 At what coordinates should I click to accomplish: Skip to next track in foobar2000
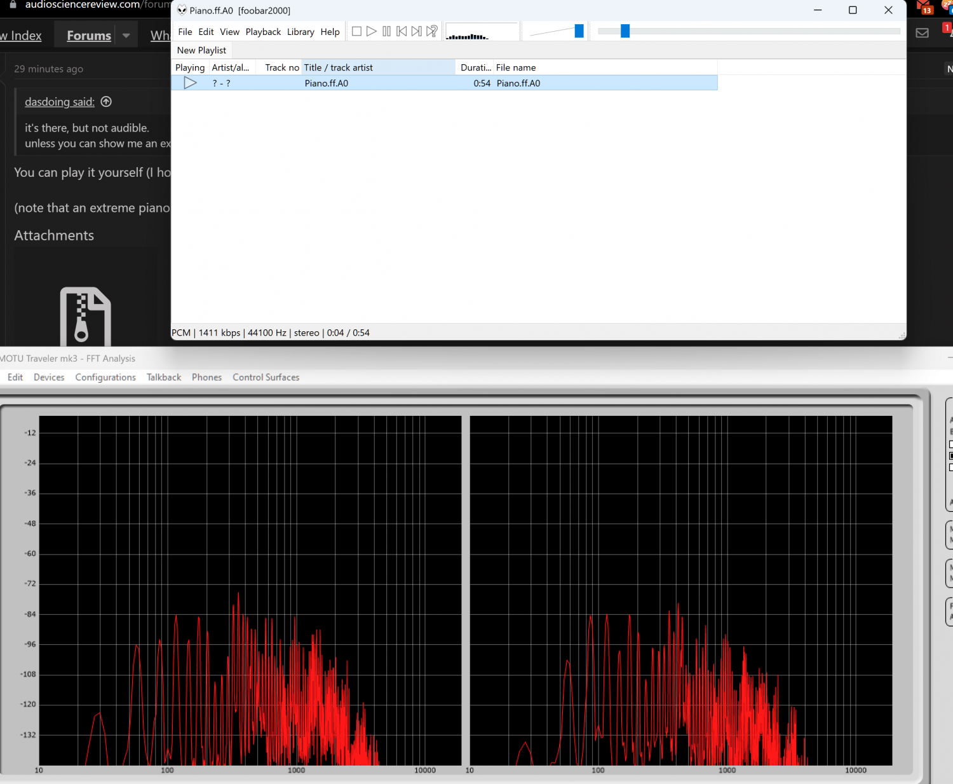pos(416,31)
